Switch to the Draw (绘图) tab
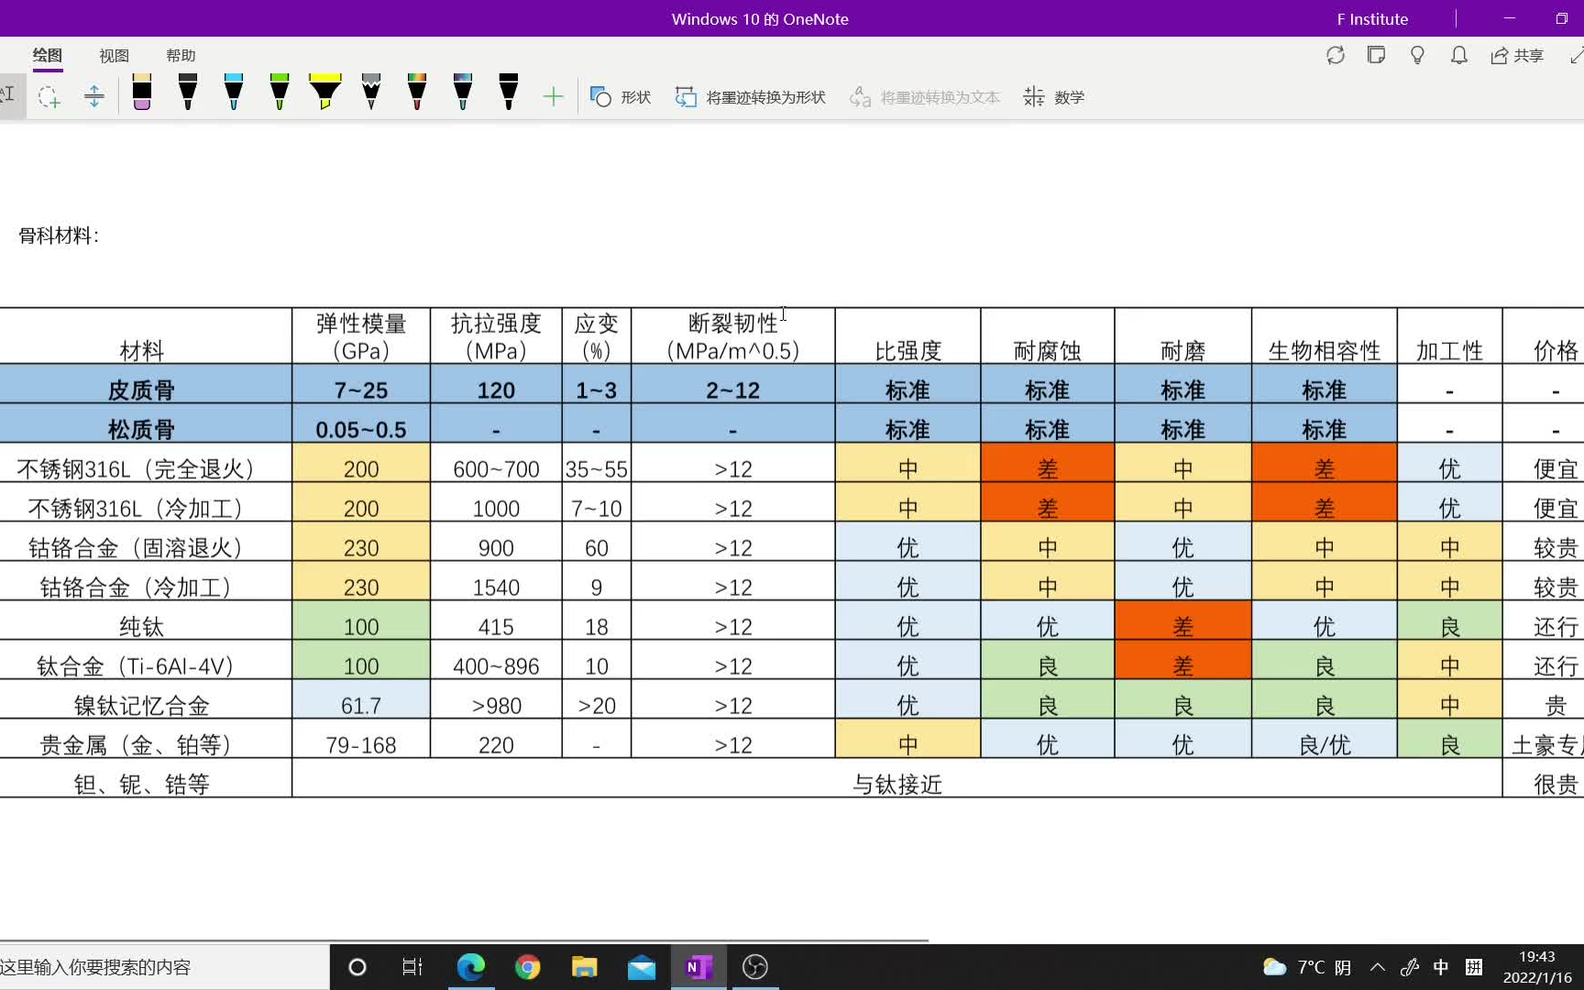Image resolution: width=1584 pixels, height=990 pixels. pos(48,56)
